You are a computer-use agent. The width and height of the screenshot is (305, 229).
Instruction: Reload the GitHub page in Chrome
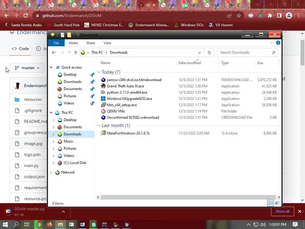[x=26, y=16]
